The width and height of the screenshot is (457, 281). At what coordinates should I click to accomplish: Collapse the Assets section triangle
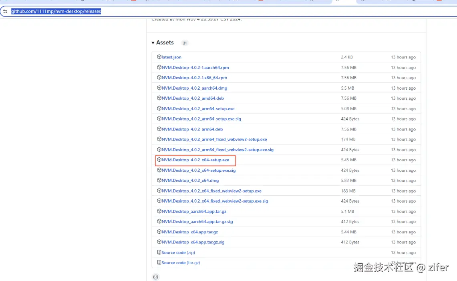click(x=153, y=43)
